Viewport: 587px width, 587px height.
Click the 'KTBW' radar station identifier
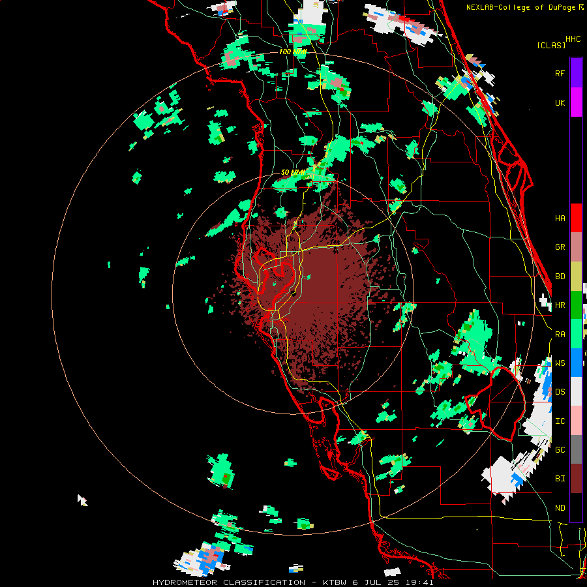(x=335, y=582)
